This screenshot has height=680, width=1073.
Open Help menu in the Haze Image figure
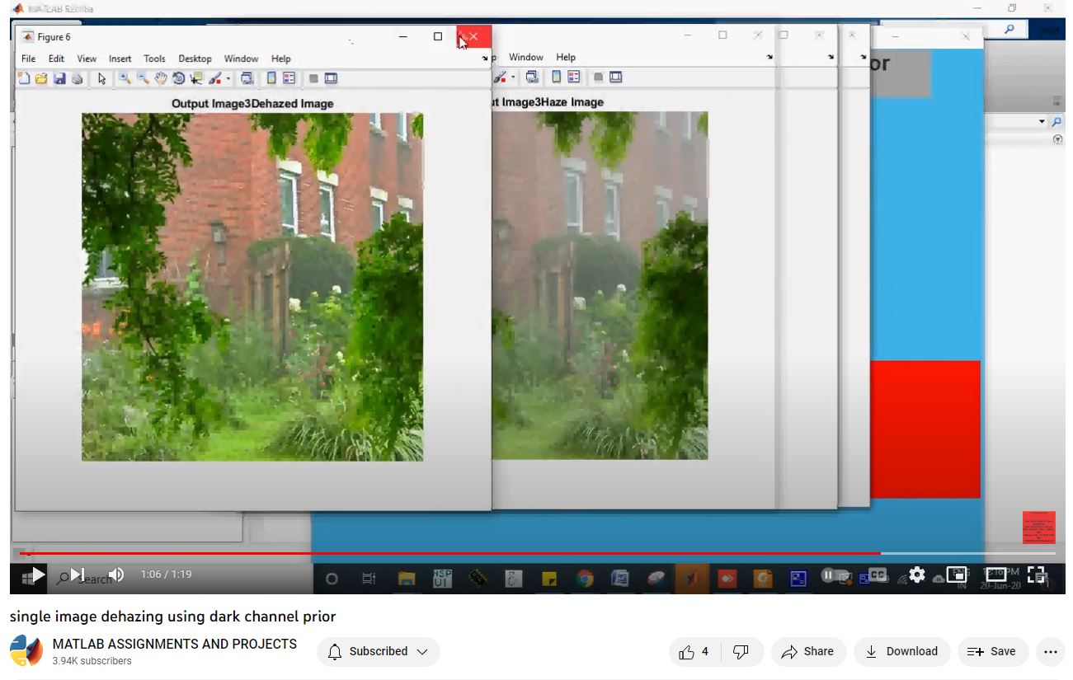click(566, 57)
